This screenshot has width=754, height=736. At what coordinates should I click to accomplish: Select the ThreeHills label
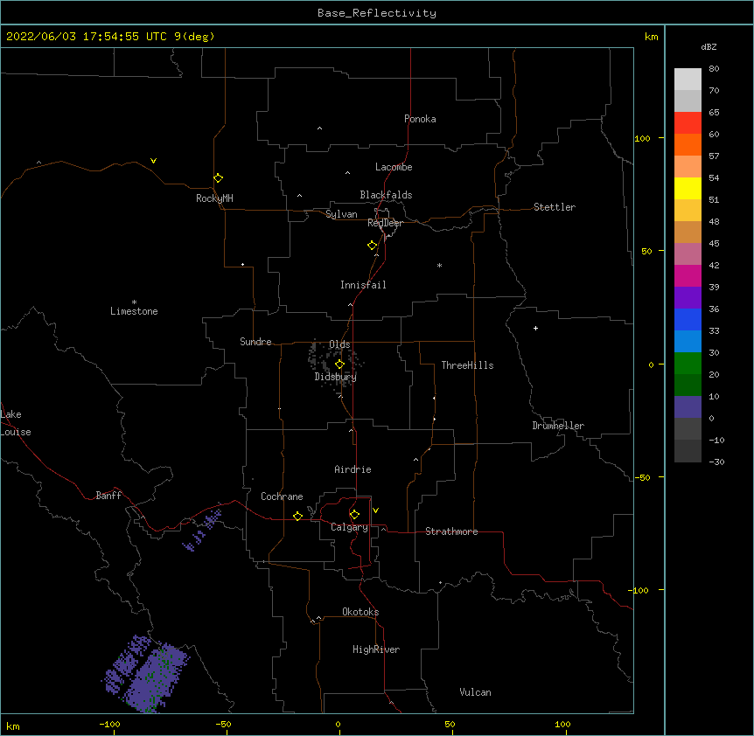(x=467, y=365)
